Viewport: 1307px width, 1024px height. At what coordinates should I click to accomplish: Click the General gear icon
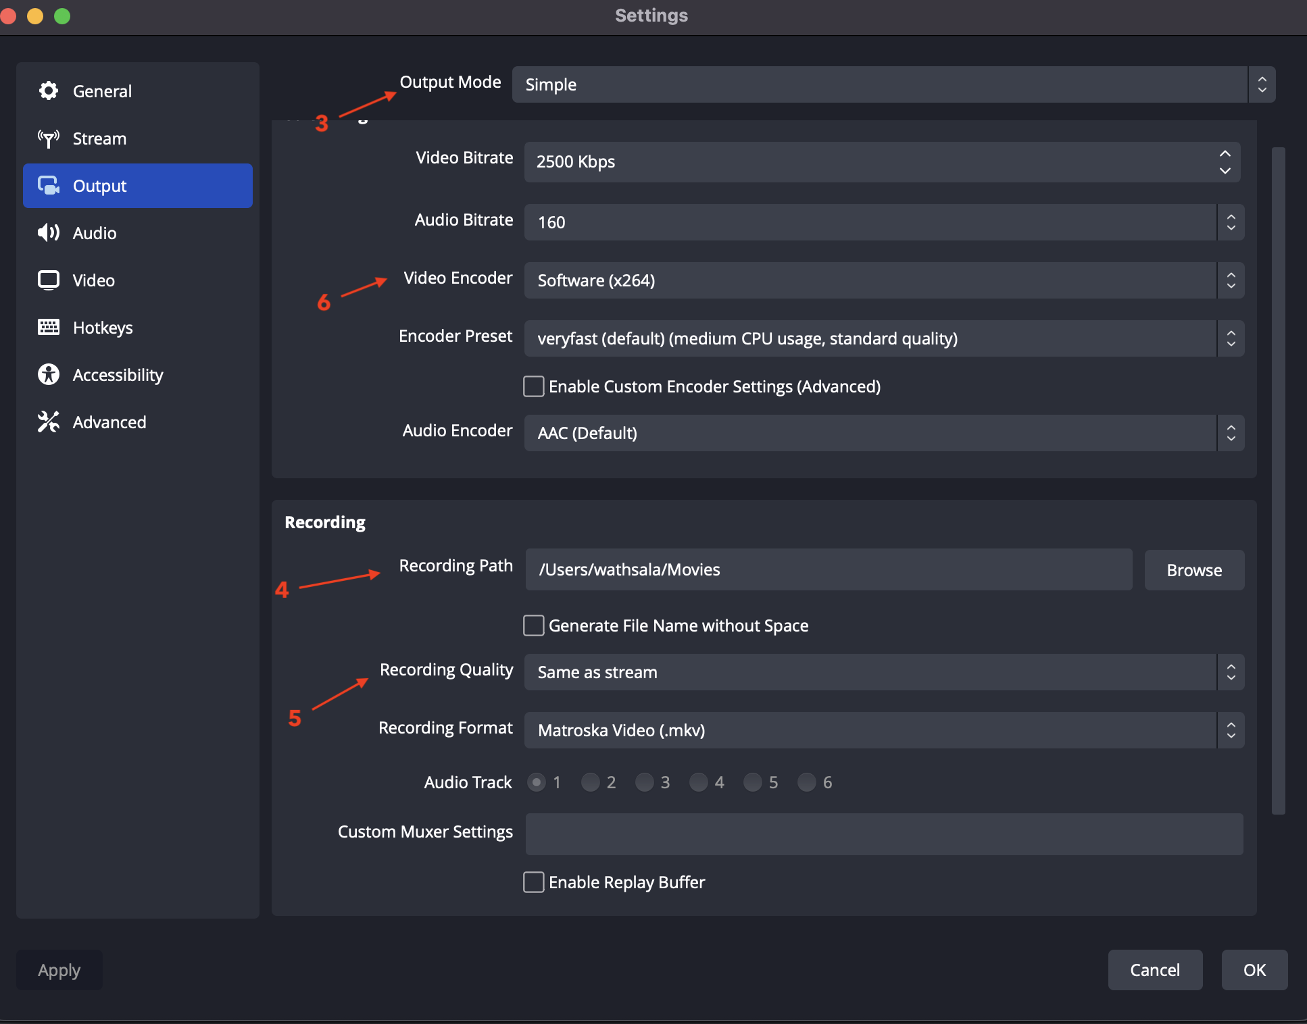(x=49, y=91)
